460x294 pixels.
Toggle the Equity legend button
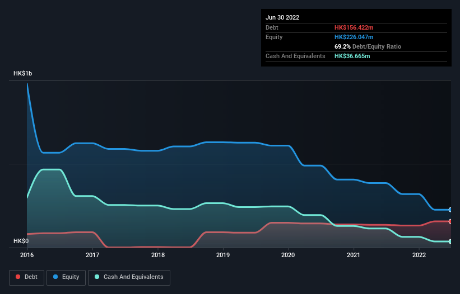click(66, 277)
